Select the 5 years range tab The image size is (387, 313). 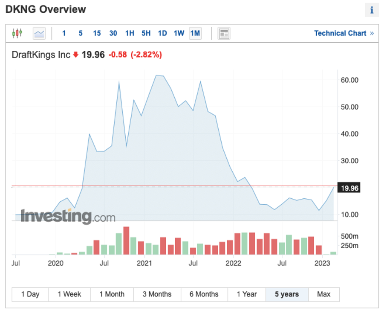[286, 294]
